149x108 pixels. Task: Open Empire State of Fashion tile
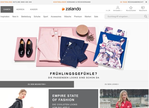(73, 99)
